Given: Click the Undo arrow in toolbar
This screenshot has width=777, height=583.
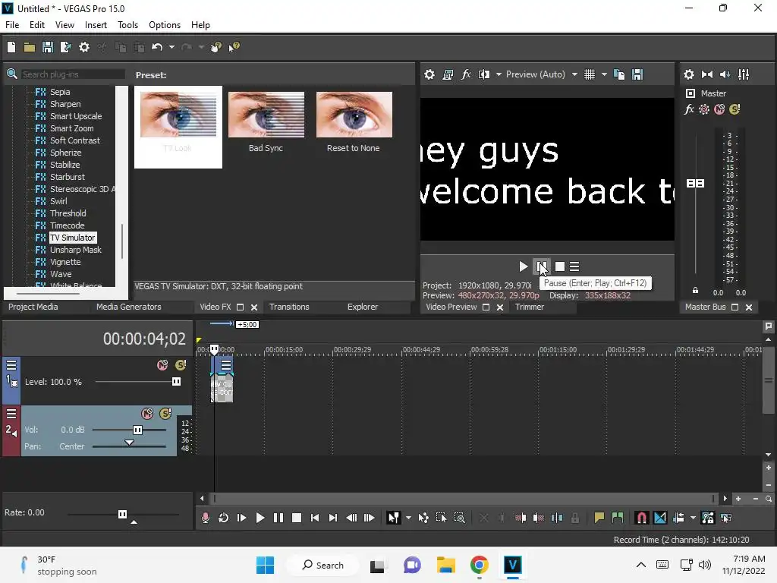Looking at the screenshot, I should pyautogui.click(x=157, y=47).
